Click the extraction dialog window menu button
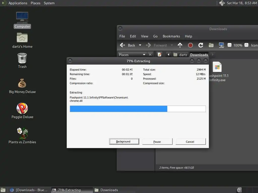The image size is (258, 193). (x=70, y=61)
